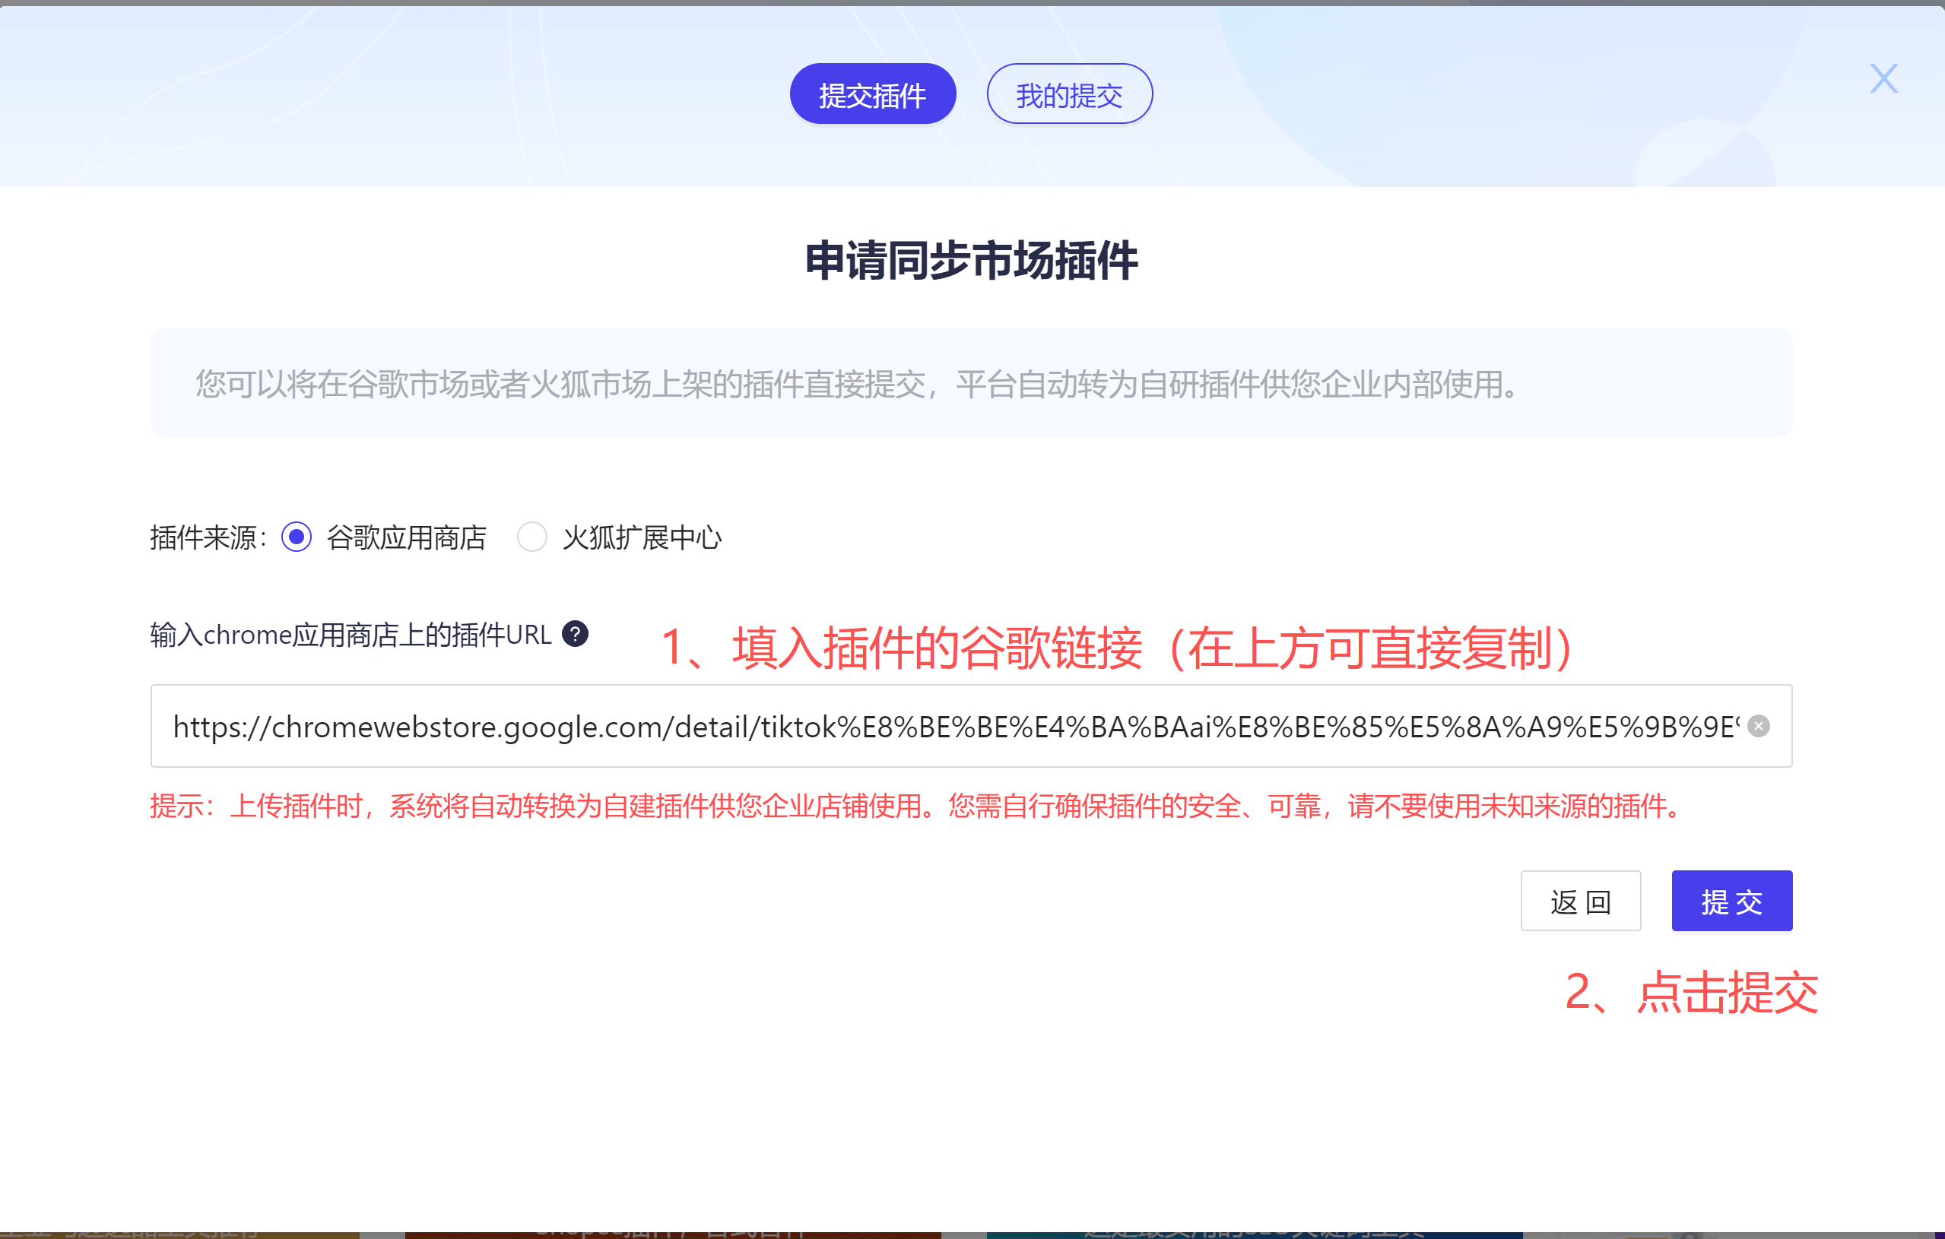Click the 插件来源 label
1945x1239 pixels.
point(208,538)
